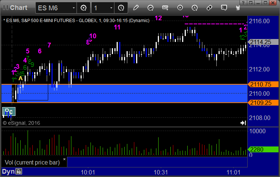
Task: Open the alerts icon marked A
Action: coord(195,8)
